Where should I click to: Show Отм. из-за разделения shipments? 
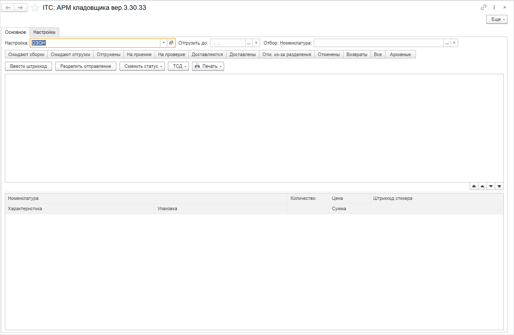(287, 55)
